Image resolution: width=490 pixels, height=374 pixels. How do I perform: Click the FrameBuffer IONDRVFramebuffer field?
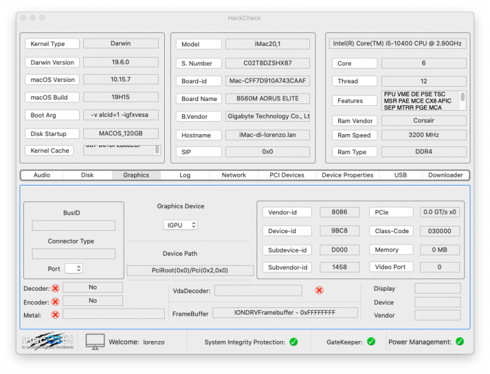(x=285, y=313)
